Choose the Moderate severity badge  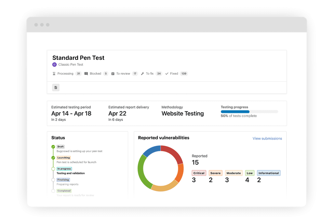click(233, 173)
